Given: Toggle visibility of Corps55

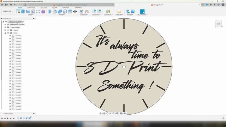Looking at the screenshot, I should [x=10, y=98].
